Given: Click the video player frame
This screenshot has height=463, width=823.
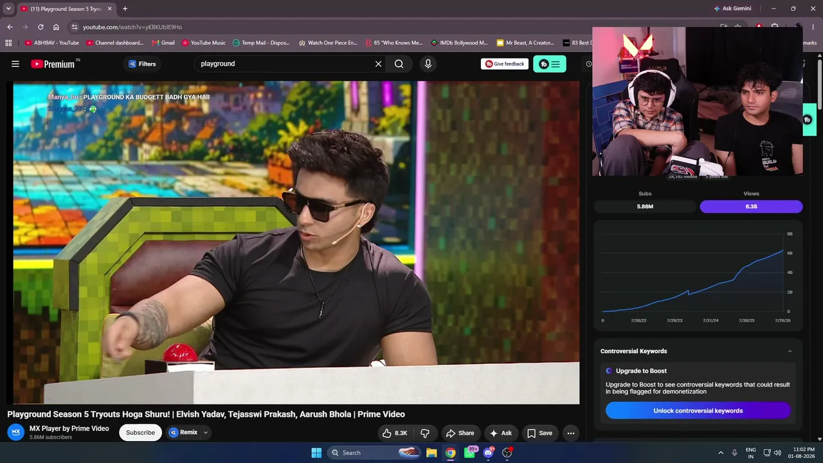Looking at the screenshot, I should coord(296,242).
